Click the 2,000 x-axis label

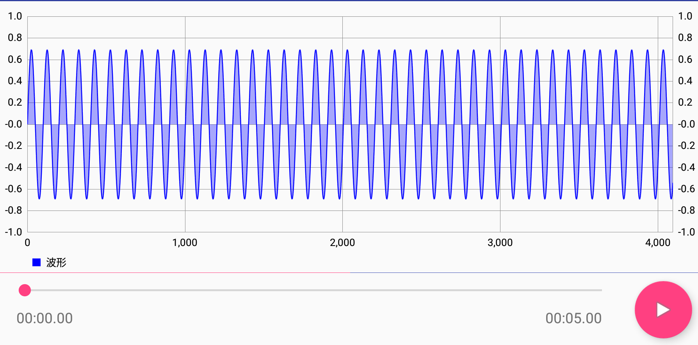pos(342,242)
